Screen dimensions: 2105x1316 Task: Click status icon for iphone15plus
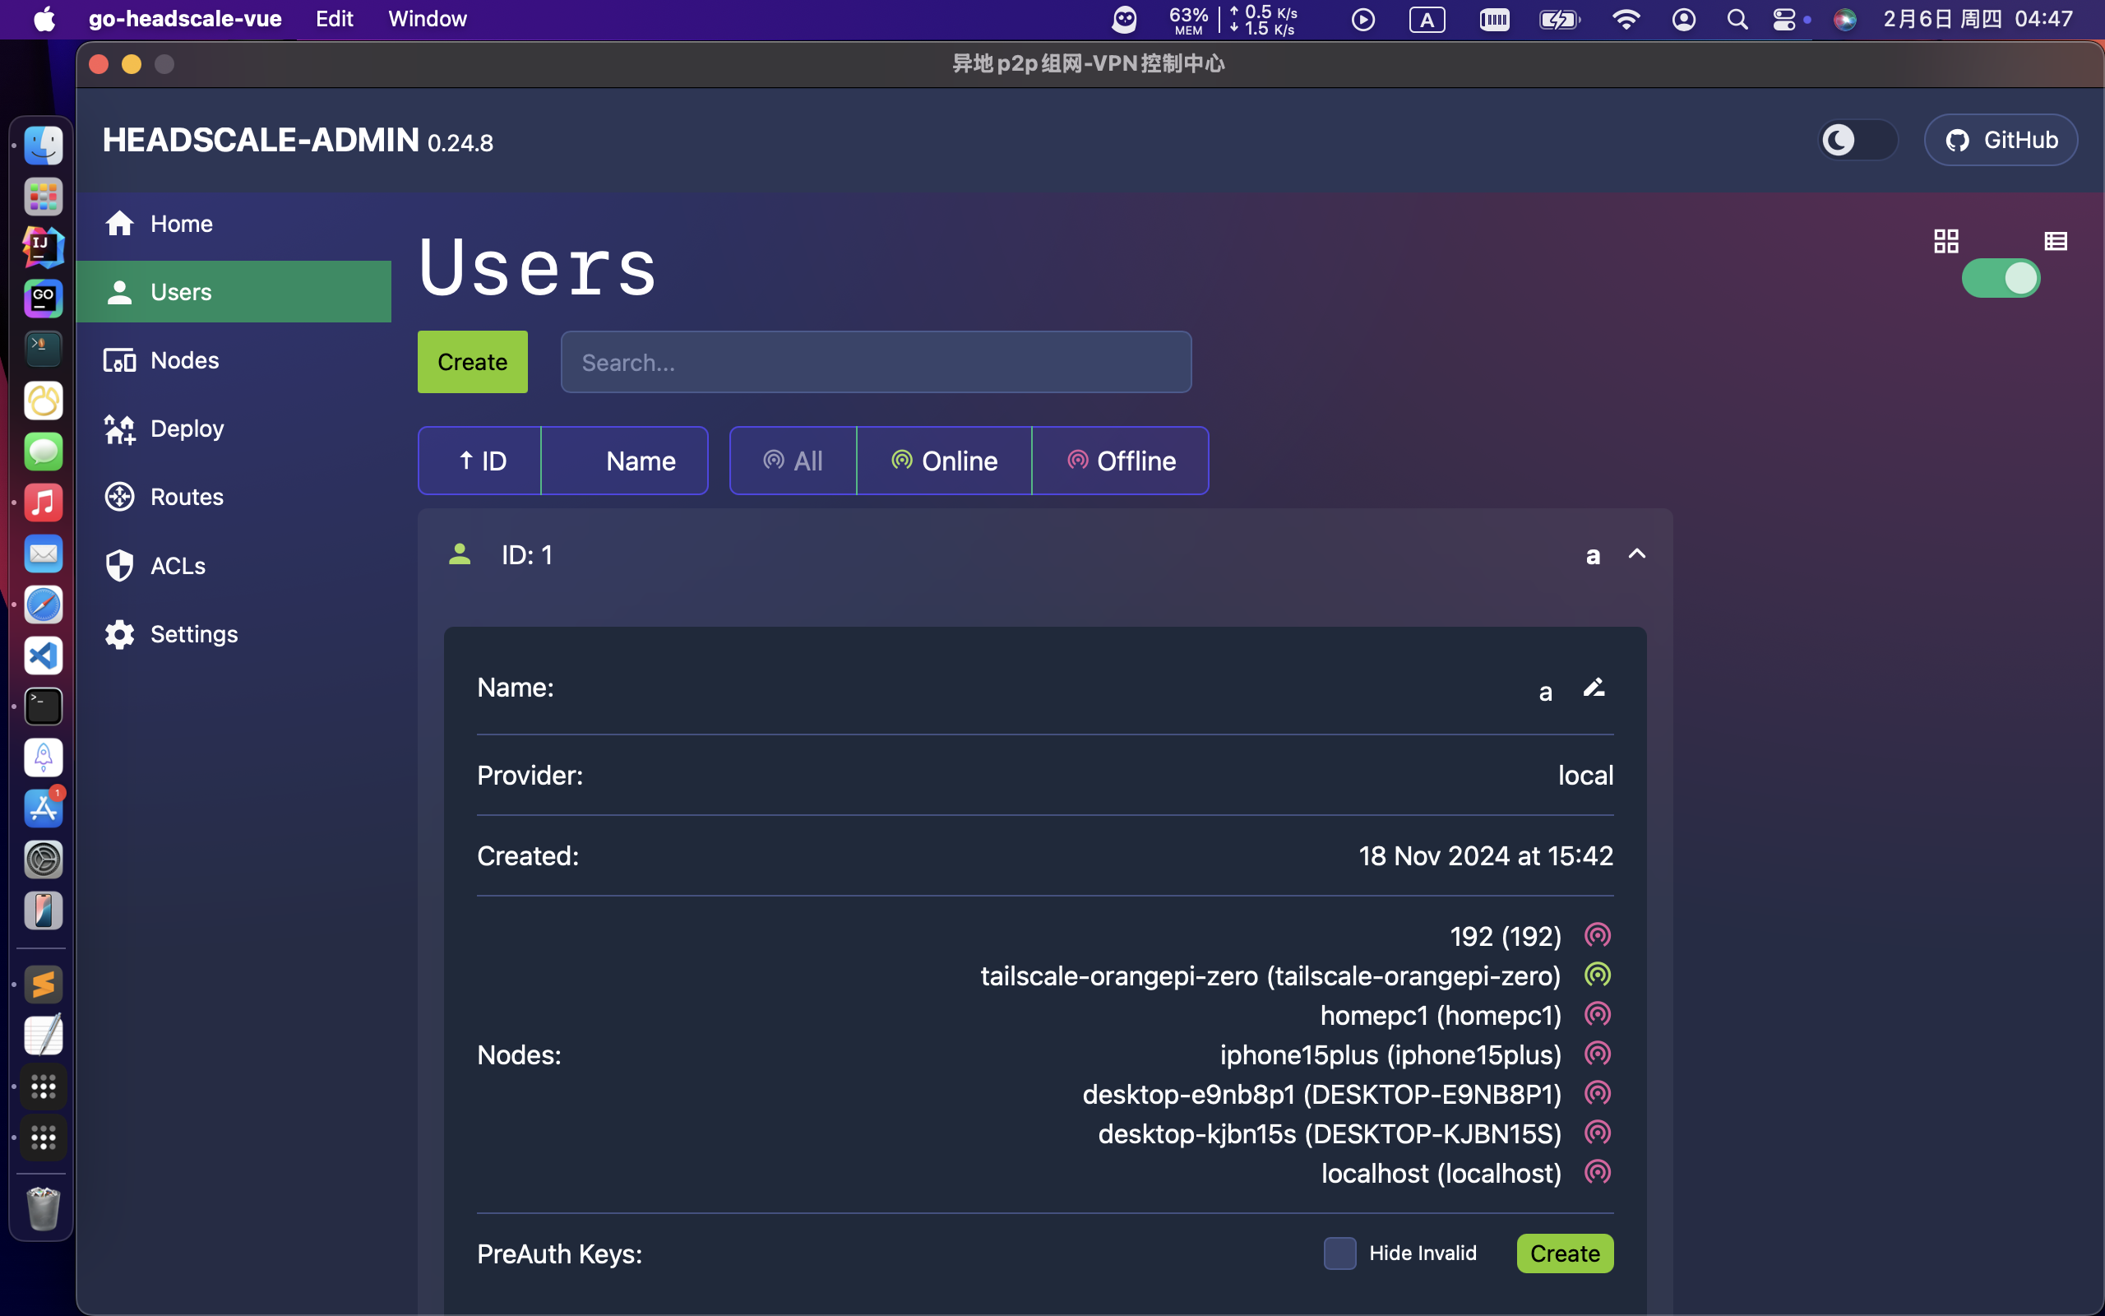coord(1598,1054)
